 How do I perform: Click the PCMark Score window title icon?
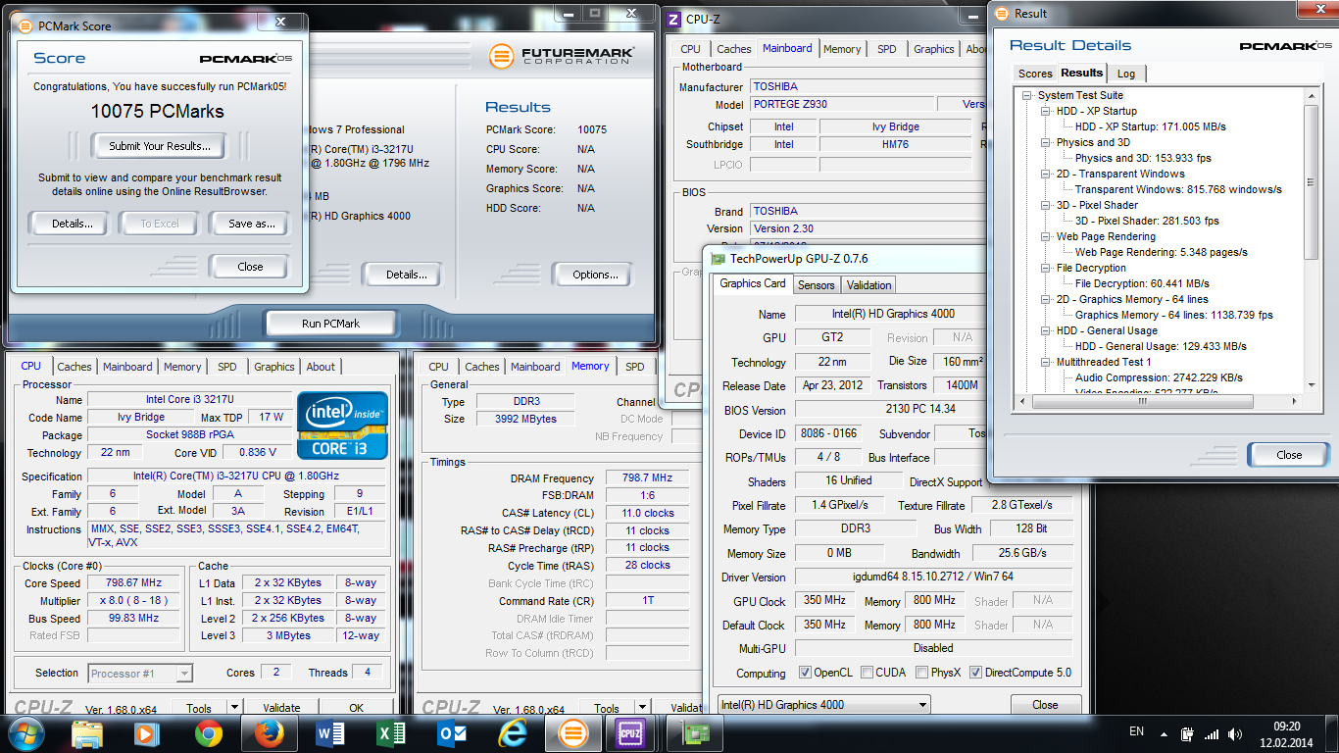(x=25, y=25)
